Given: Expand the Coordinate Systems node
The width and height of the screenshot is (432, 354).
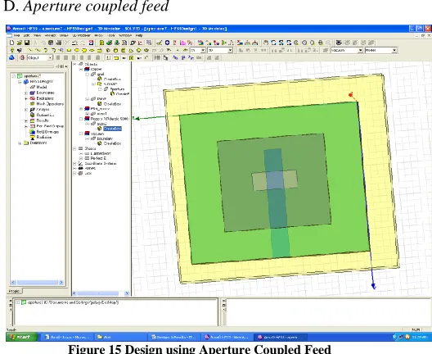Looking at the screenshot, I should 74,163.
